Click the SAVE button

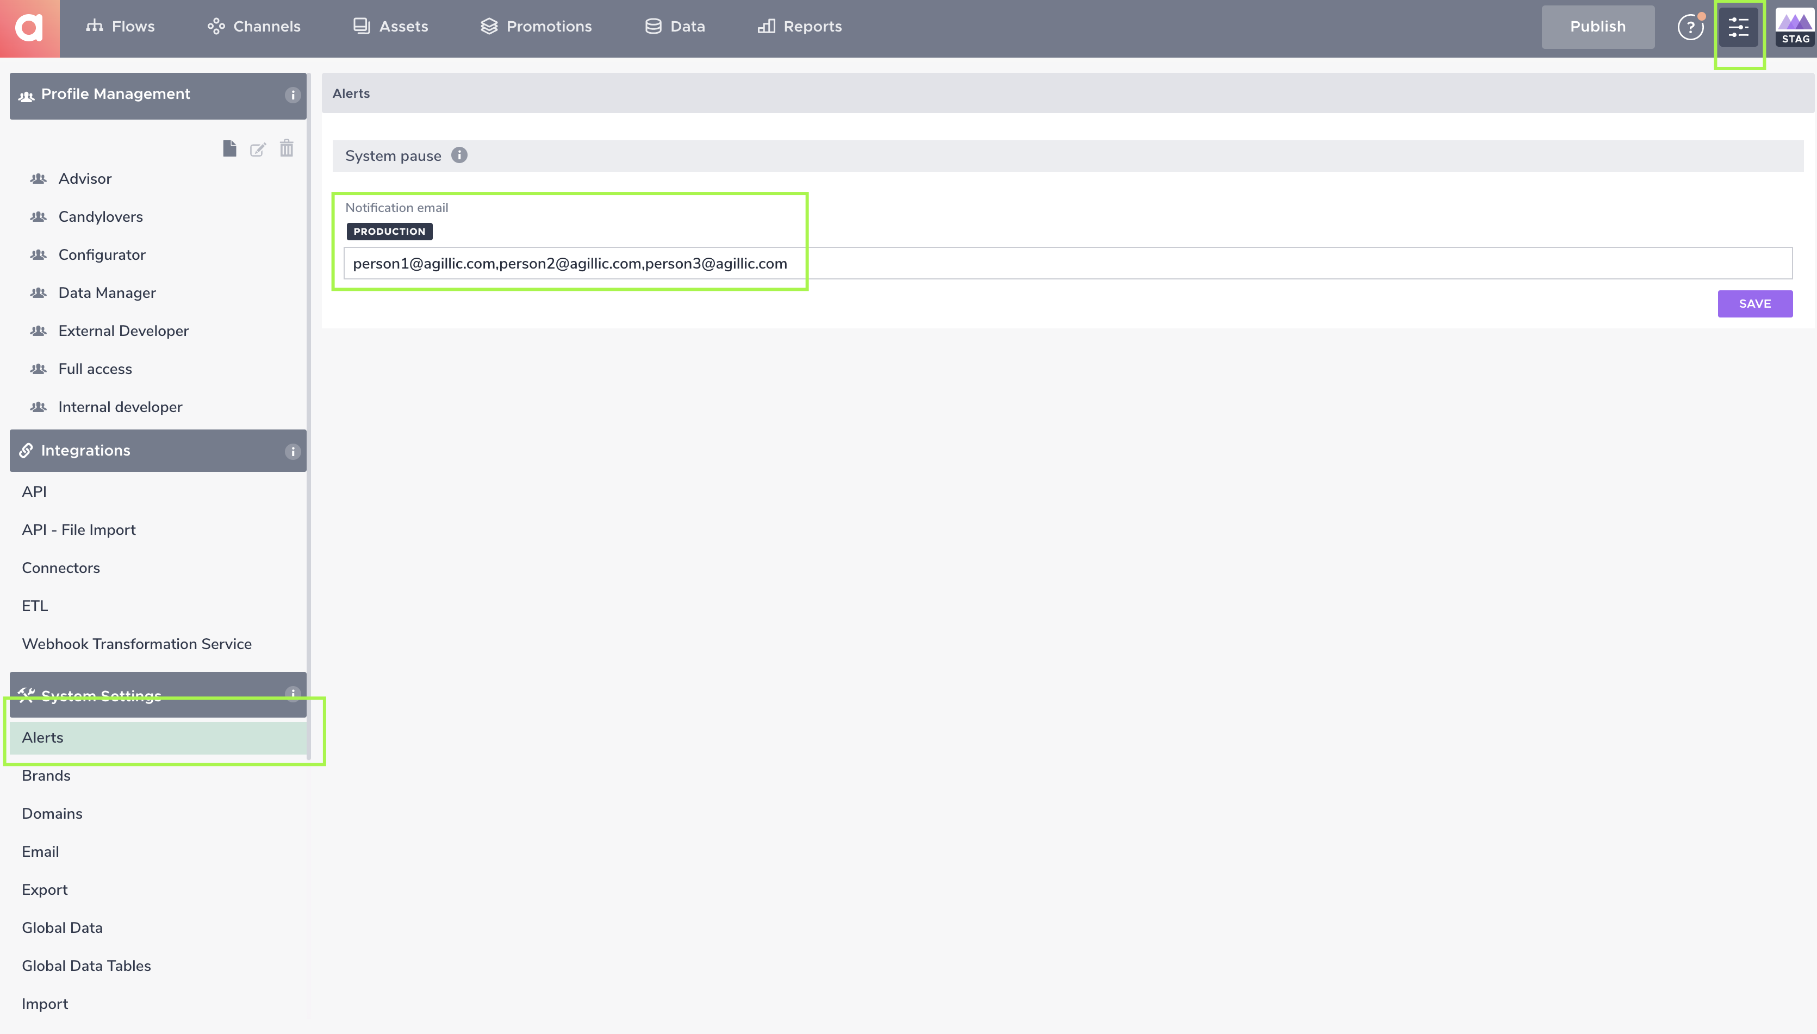coord(1754,304)
